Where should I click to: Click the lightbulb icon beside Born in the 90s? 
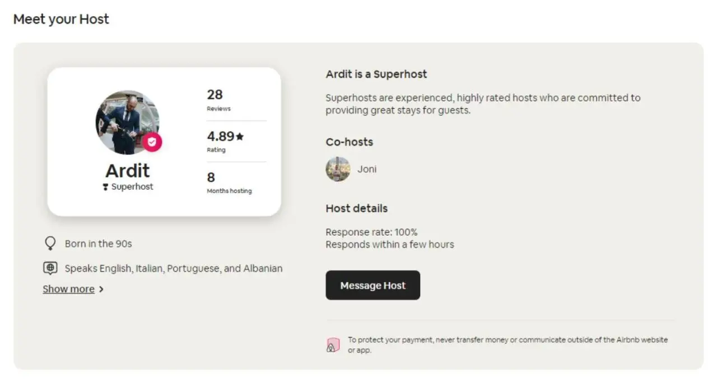(50, 243)
